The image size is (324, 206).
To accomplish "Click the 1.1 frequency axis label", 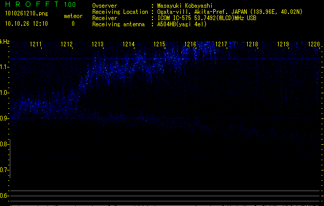I will coord(4,67).
